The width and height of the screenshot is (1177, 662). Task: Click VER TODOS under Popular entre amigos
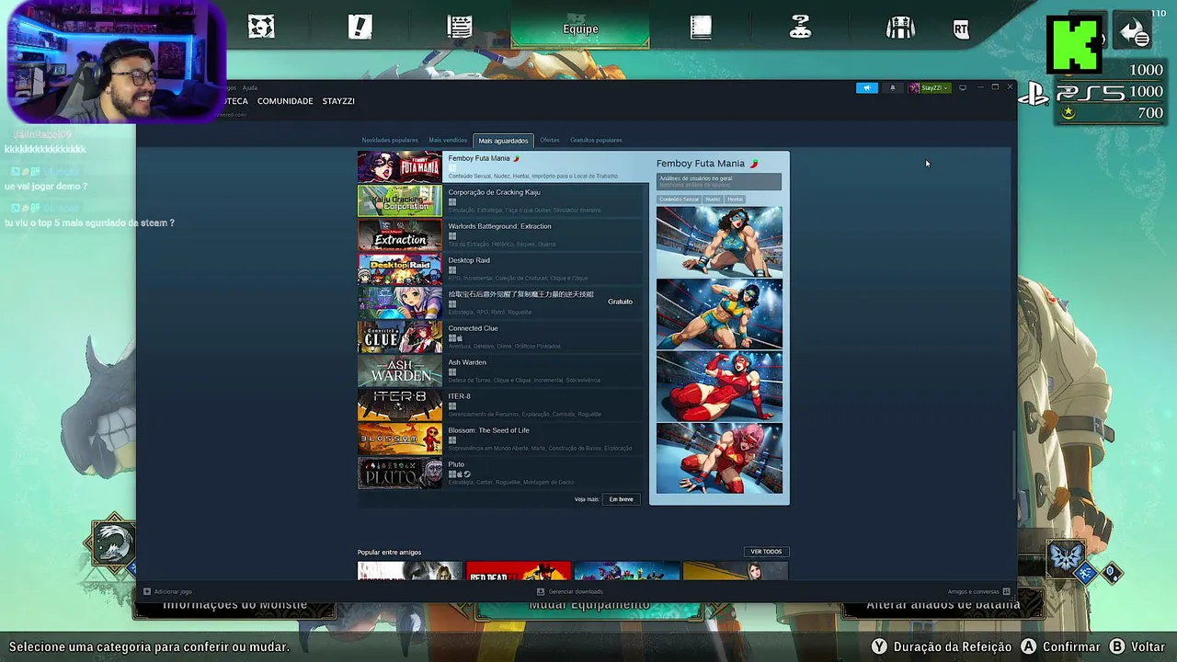[x=766, y=552]
